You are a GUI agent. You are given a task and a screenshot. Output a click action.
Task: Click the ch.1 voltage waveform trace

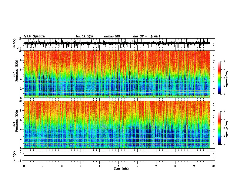117,43
